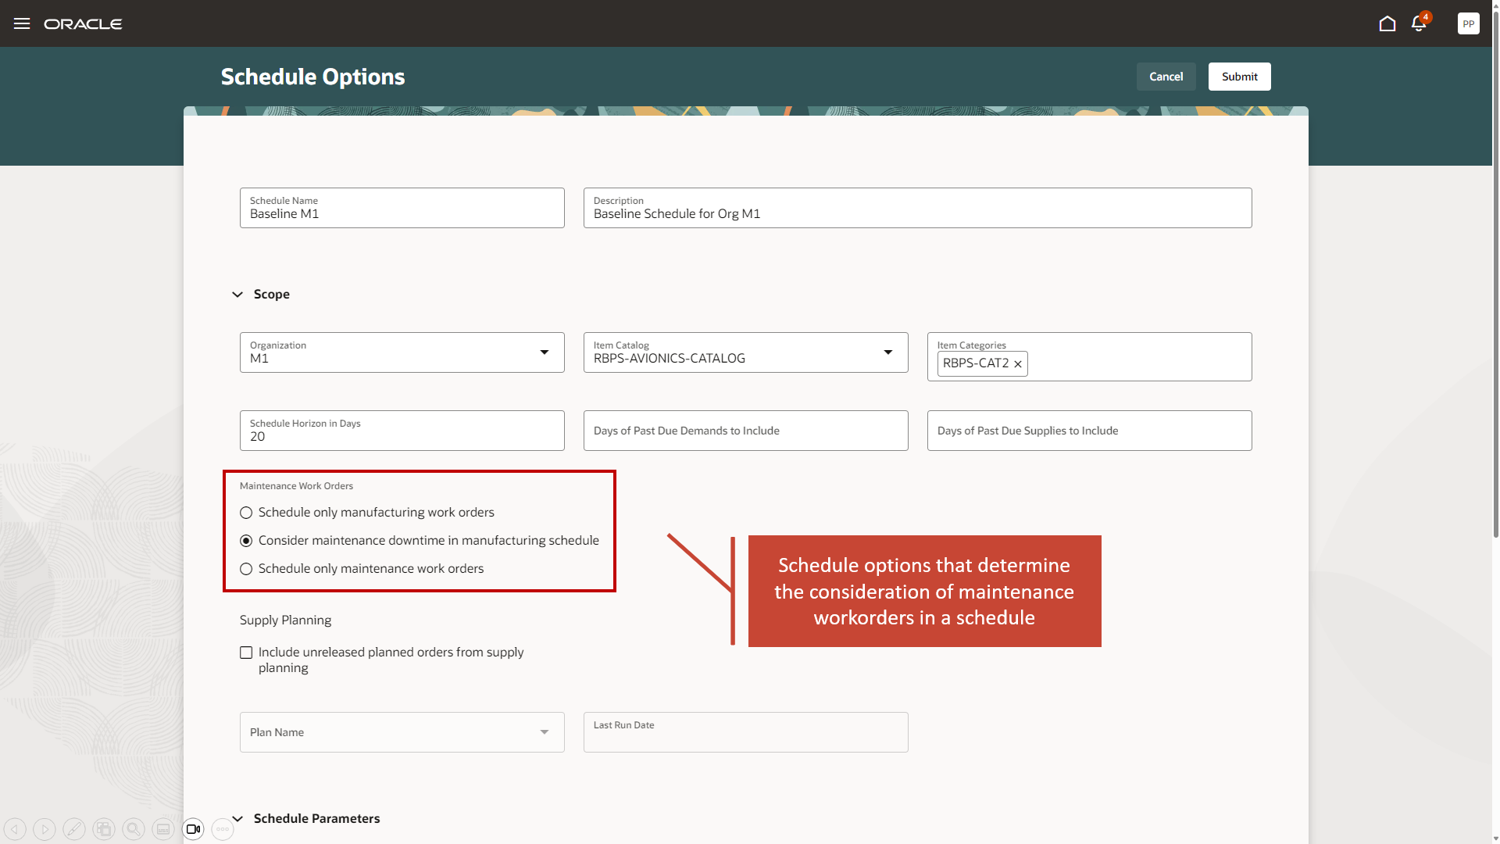1500x844 pixels.
Task: Click the previous slide arrow icon
Action: coord(15,829)
